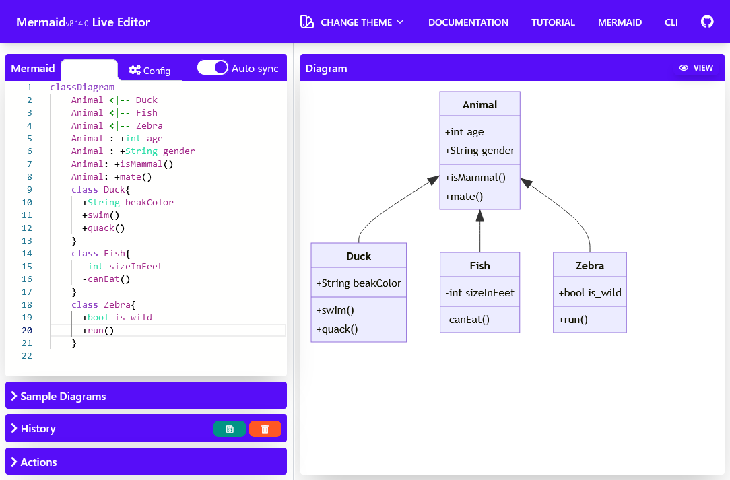Disable the Auto sync switch
The height and width of the screenshot is (480, 730).
pyautogui.click(x=212, y=68)
